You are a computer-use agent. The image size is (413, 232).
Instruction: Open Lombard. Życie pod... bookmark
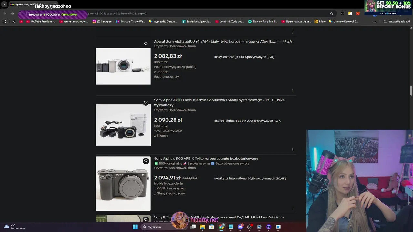[x=230, y=22]
